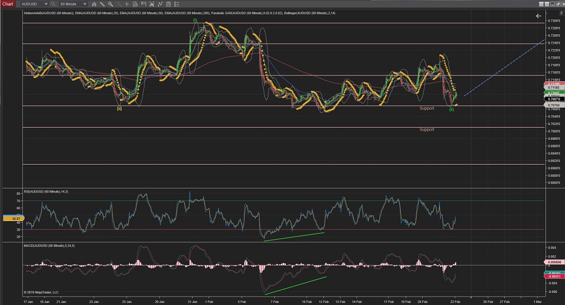Screen dimensions: 565x305
Task: Click the instrument search magnifier icon
Action: point(53,4)
